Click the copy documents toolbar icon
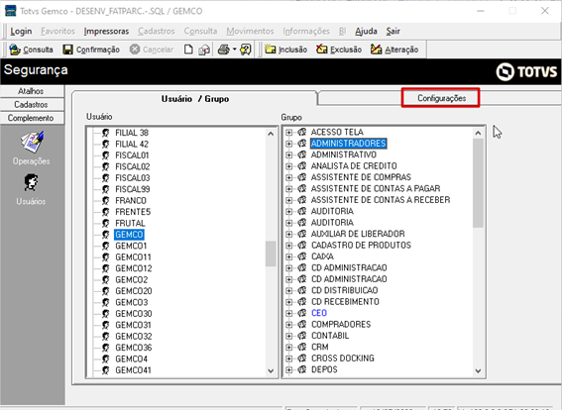This screenshot has height=410, width=562. [x=204, y=50]
